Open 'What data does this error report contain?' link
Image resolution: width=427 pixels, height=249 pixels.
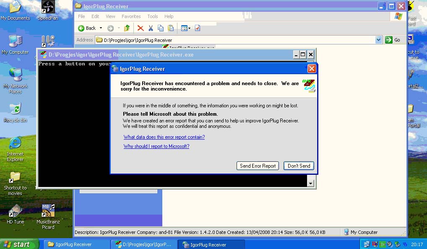pos(164,137)
